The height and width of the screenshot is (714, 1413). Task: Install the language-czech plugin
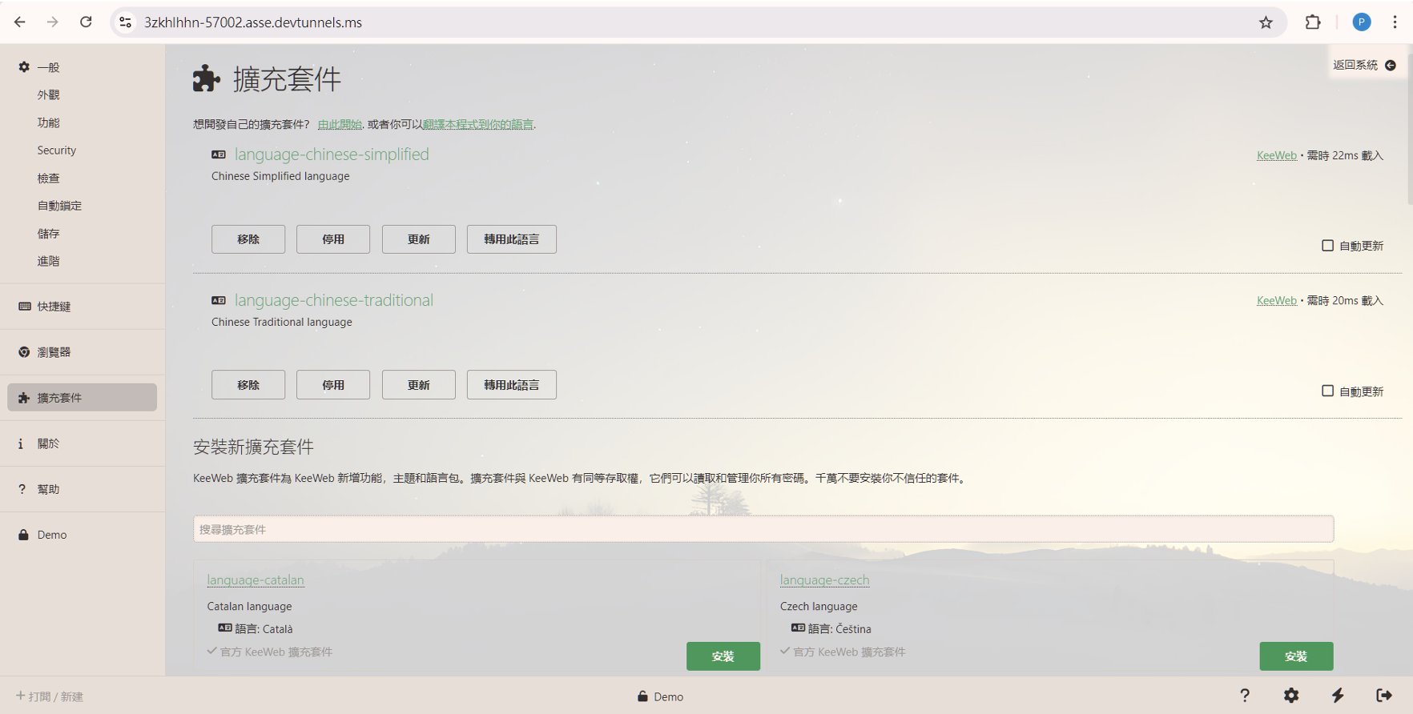point(1296,656)
